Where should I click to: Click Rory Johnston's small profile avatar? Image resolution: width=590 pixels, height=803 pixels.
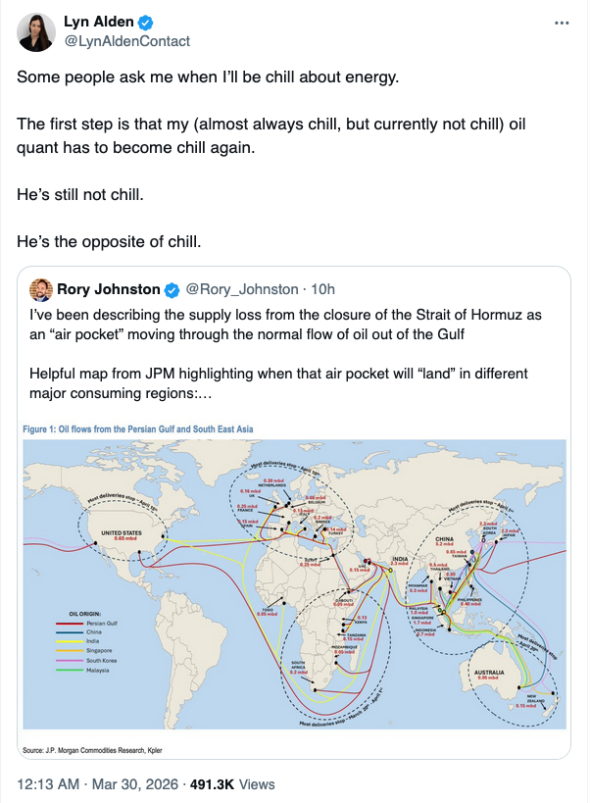[41, 289]
